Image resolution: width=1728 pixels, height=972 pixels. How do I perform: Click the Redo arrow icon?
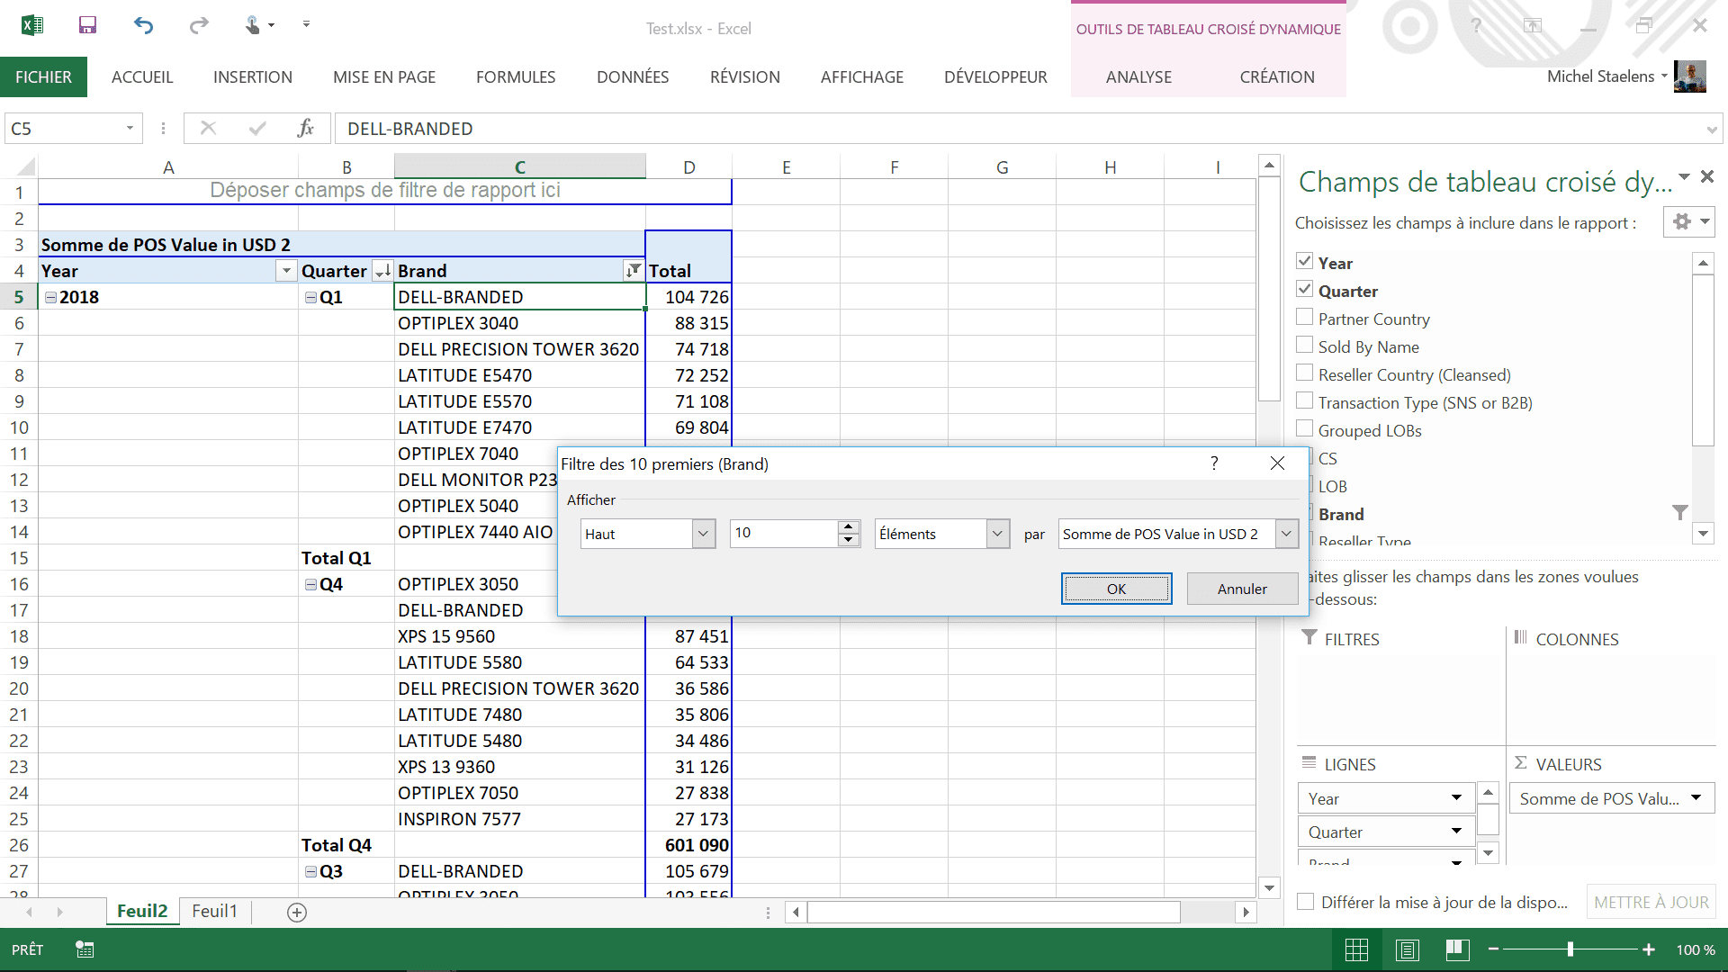tap(199, 25)
